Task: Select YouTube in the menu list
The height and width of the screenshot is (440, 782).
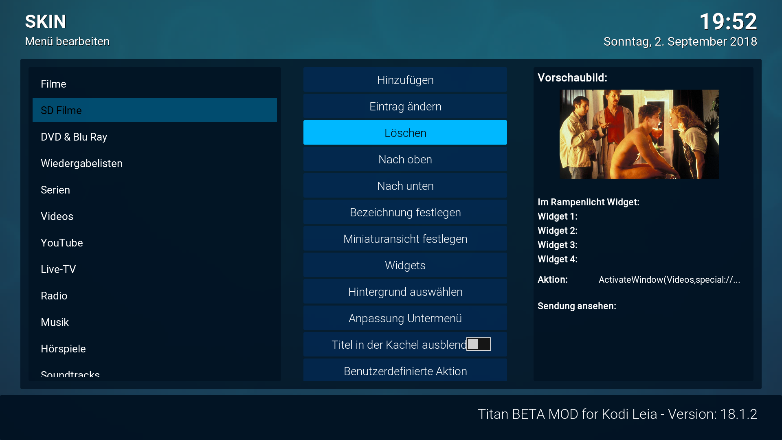Action: coord(155,242)
